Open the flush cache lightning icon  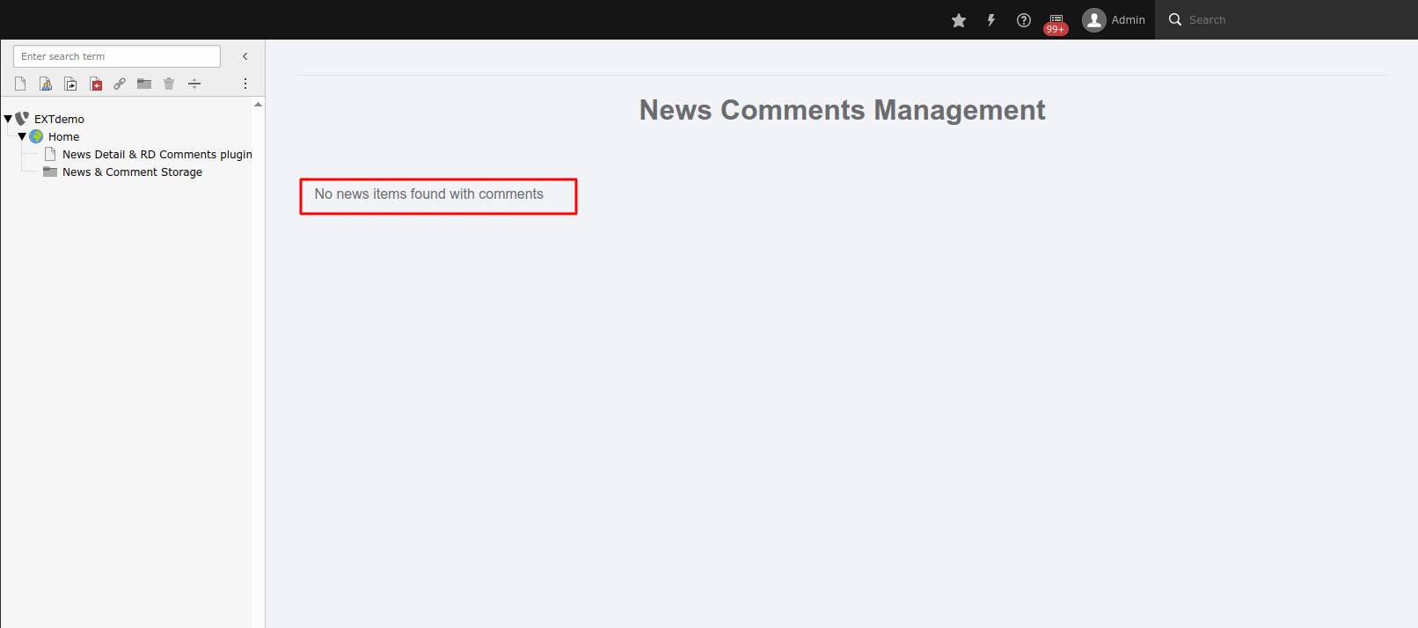tap(991, 20)
